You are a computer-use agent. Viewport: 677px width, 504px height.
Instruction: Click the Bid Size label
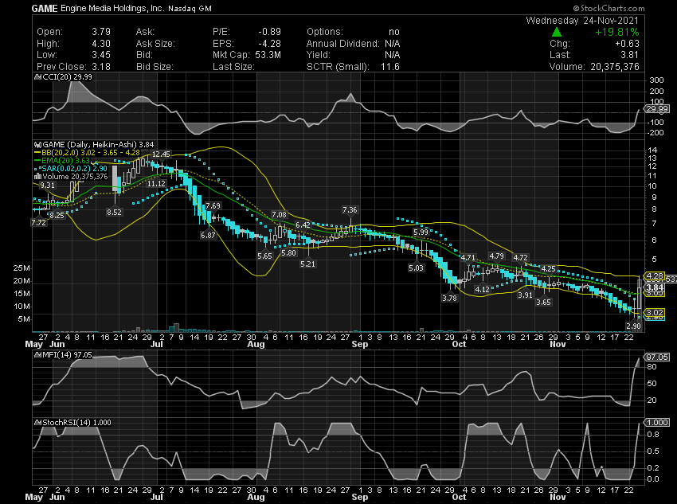pos(155,66)
